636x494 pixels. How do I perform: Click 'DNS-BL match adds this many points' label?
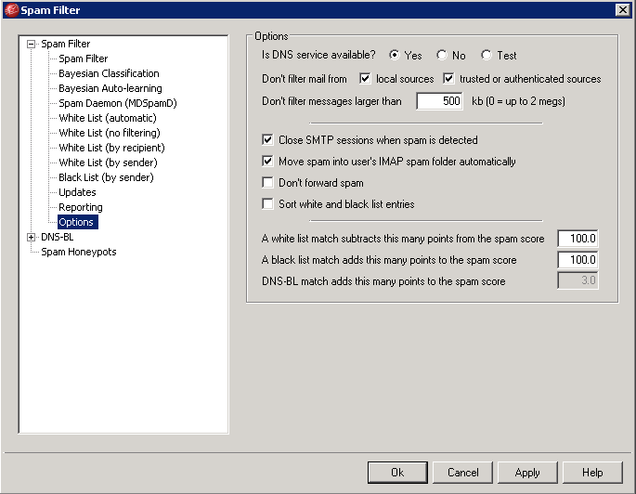pyautogui.click(x=383, y=281)
